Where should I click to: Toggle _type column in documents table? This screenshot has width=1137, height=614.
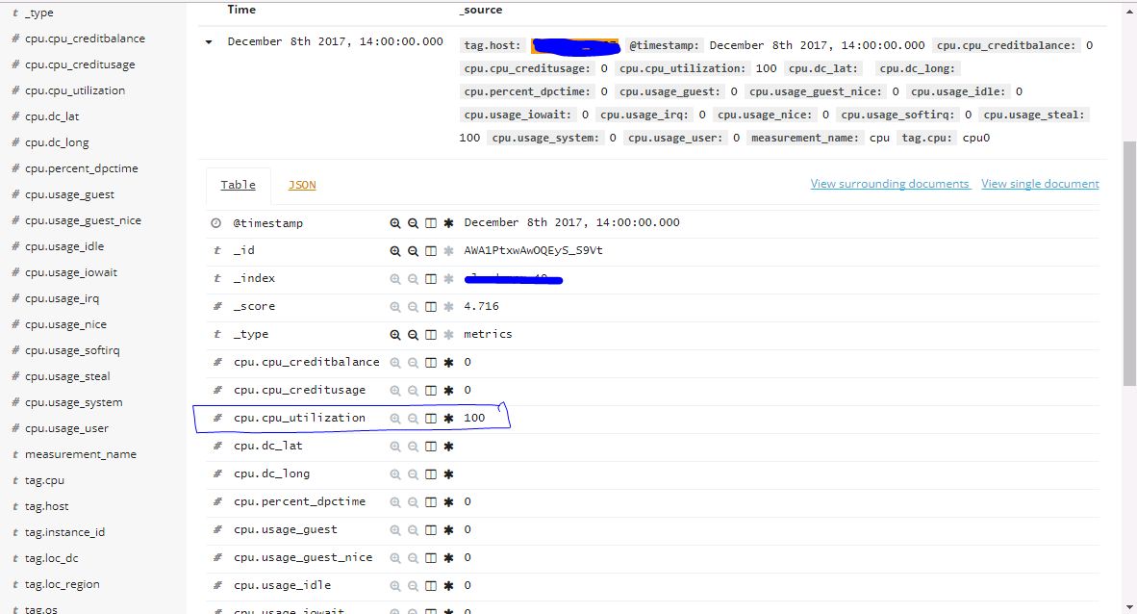tap(430, 334)
